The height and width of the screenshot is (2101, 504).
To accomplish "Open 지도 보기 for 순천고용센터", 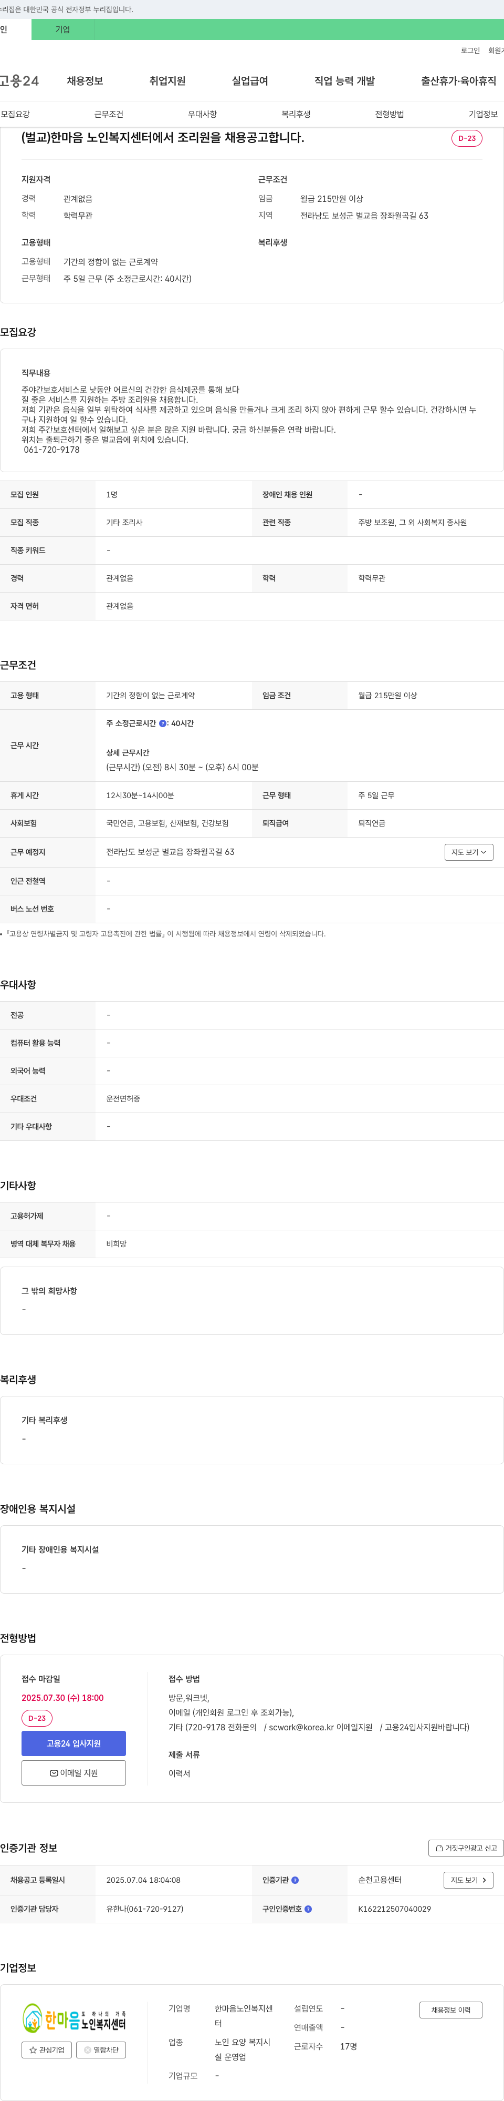I will (x=468, y=1879).
